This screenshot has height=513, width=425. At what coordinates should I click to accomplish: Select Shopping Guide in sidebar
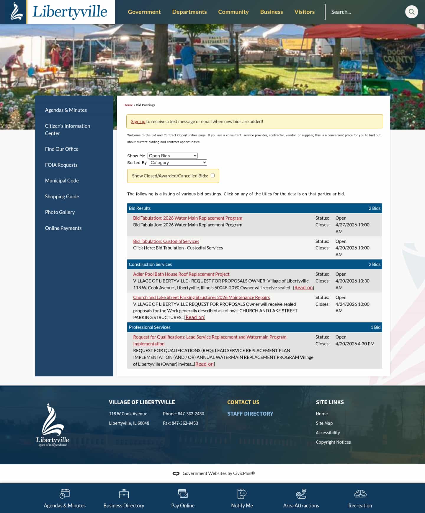click(62, 197)
